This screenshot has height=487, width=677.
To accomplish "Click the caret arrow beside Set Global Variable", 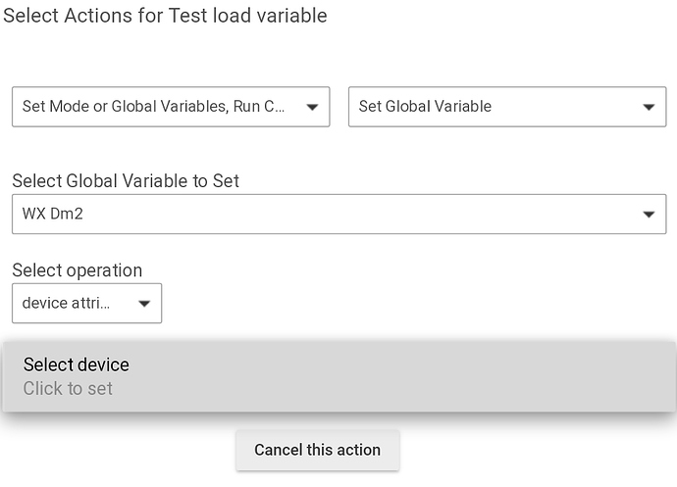I will pyautogui.click(x=649, y=107).
